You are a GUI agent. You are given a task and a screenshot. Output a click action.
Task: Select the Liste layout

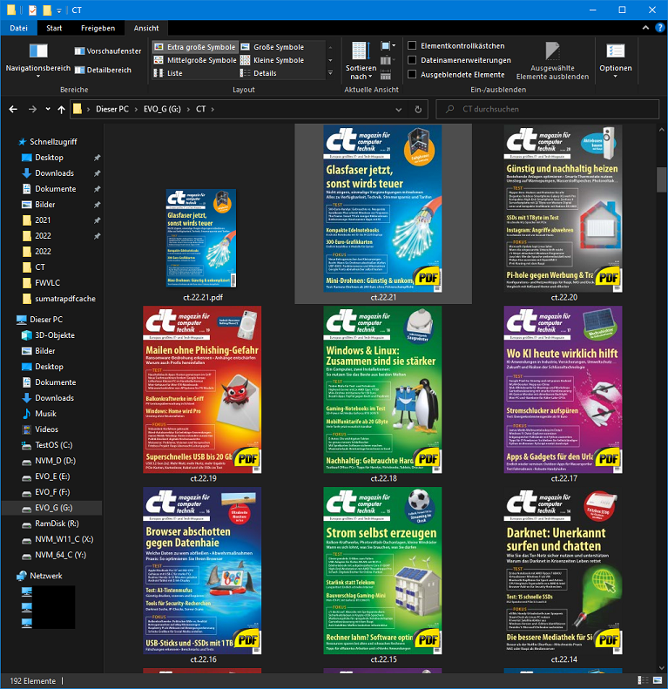pyautogui.click(x=168, y=73)
